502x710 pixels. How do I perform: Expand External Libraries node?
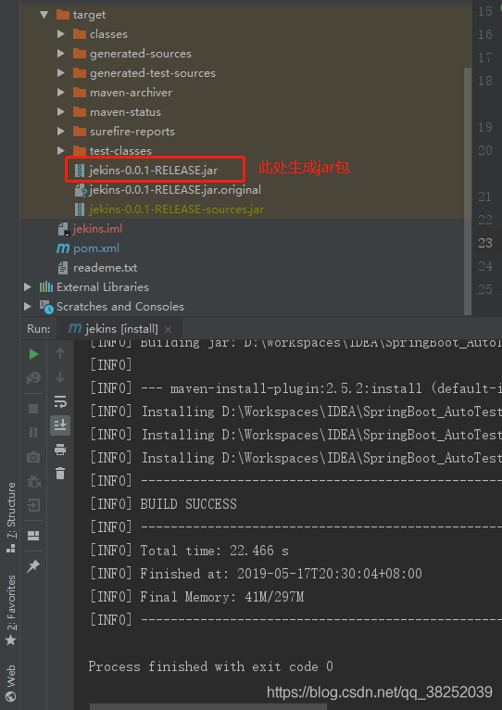(28, 287)
